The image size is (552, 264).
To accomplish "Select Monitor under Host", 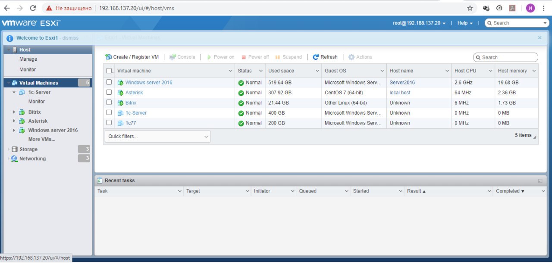I will 28,69.
